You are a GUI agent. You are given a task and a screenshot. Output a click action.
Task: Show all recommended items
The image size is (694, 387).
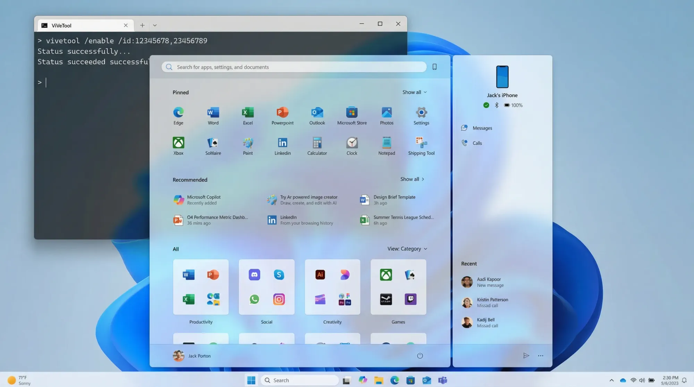412,179
